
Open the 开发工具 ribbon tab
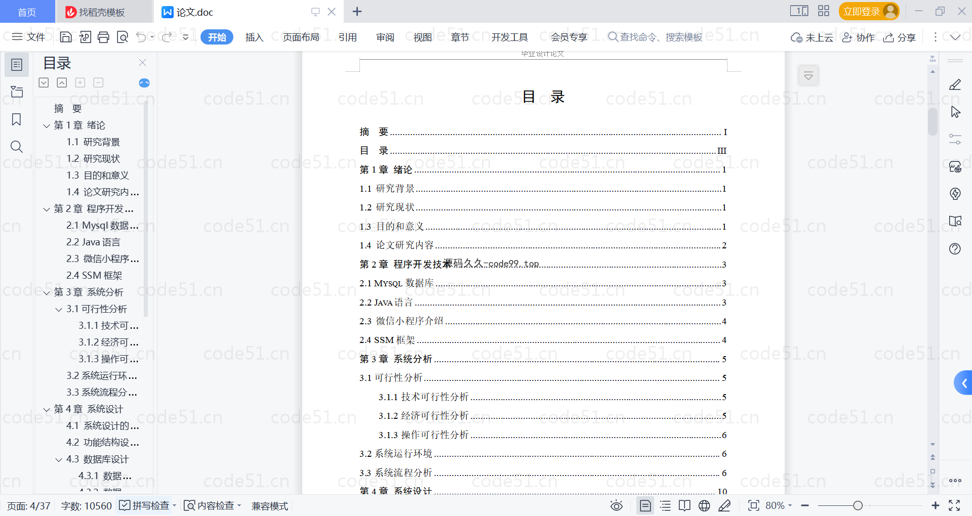509,37
